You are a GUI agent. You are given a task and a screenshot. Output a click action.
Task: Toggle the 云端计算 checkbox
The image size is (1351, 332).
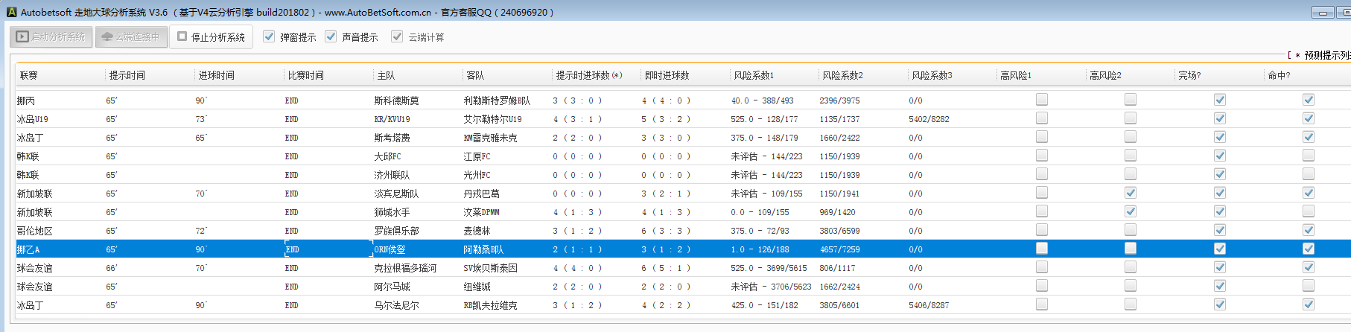(x=397, y=36)
